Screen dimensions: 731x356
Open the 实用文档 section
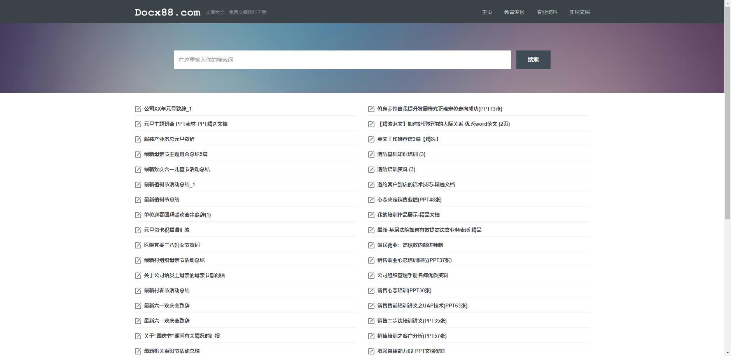tap(579, 12)
